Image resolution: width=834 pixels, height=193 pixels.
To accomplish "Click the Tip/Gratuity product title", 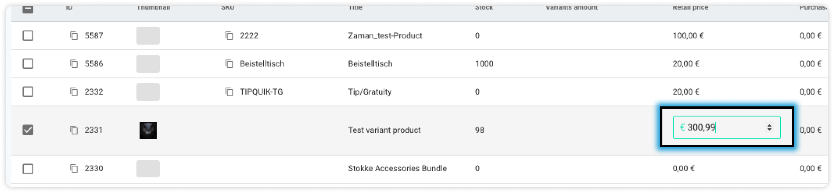I will [x=370, y=92].
